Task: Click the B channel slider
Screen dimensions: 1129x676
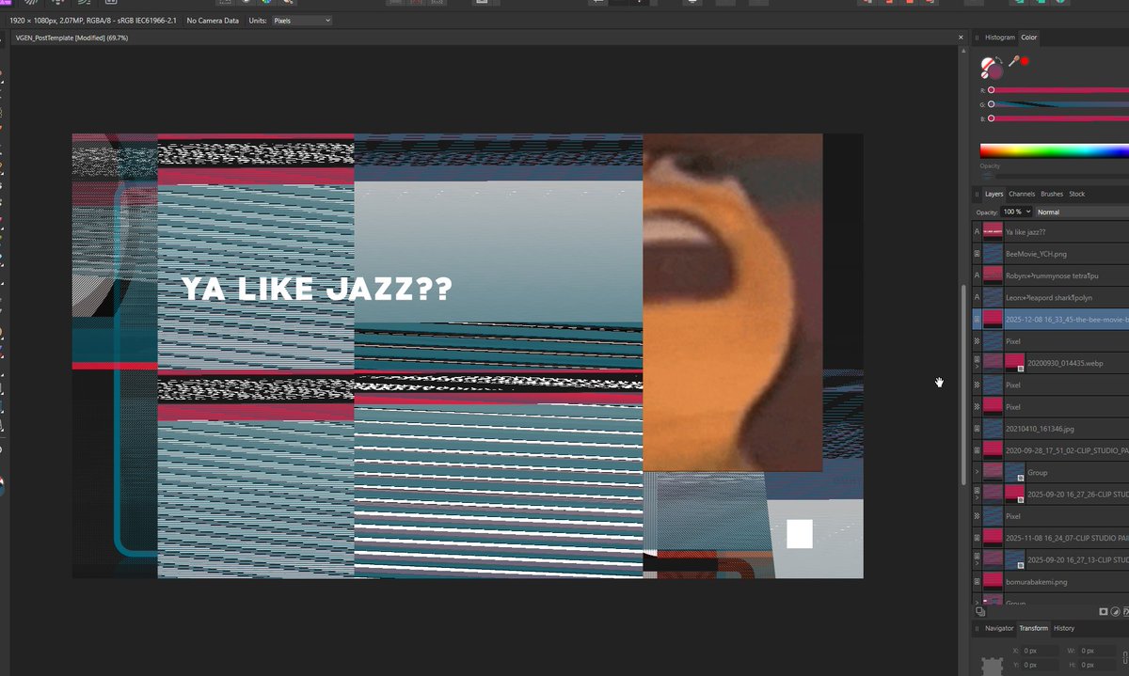Action: pos(1058,118)
